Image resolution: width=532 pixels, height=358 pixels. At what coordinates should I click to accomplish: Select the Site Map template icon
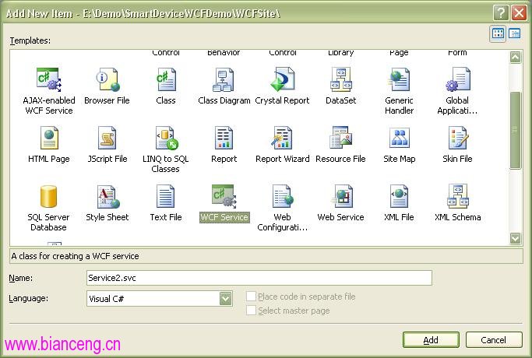[400, 137]
